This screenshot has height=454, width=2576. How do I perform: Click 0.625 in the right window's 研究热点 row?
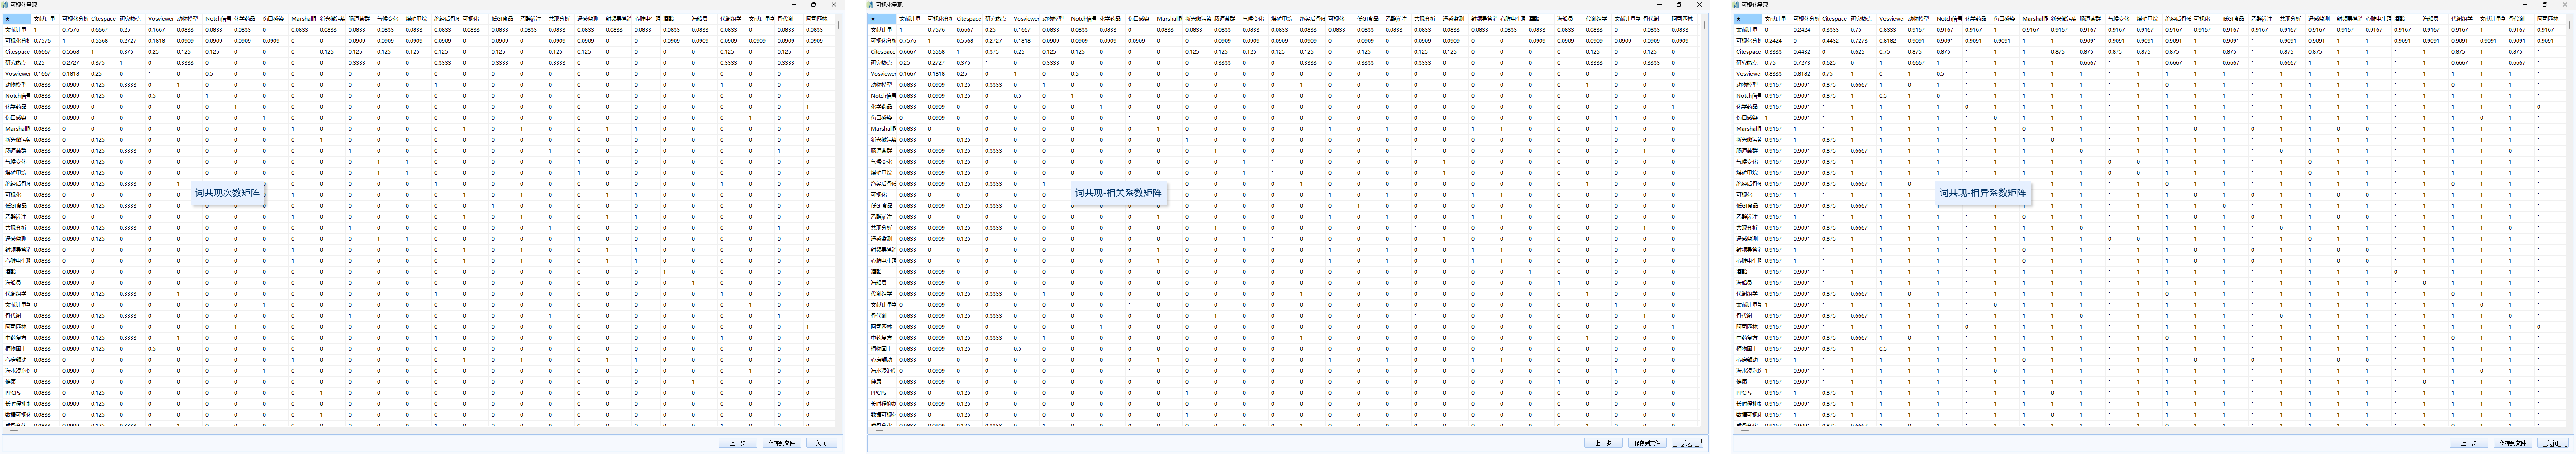(1829, 63)
